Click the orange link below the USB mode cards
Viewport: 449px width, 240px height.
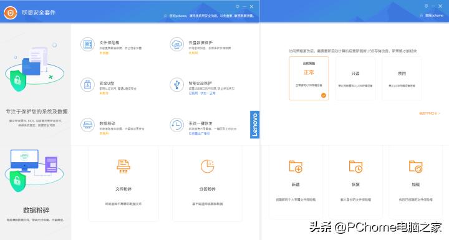(430, 113)
